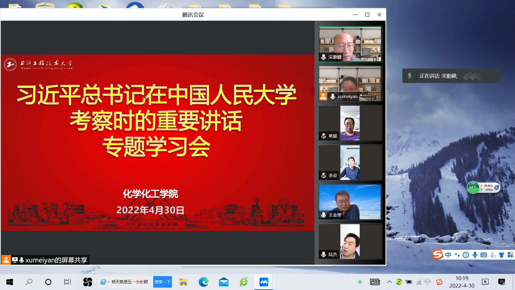Open Tencent Meeting from the taskbar

click(264, 282)
